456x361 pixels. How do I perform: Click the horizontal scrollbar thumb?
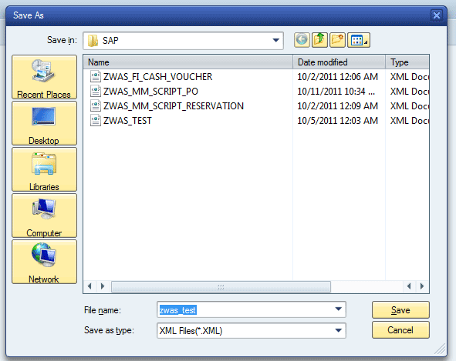pos(221,286)
